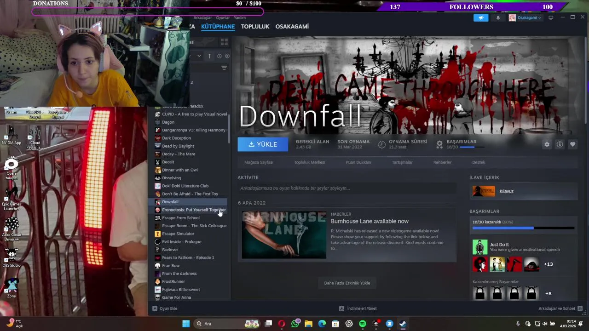Open Spotify from the taskbar
The image size is (589, 331).
(363, 324)
